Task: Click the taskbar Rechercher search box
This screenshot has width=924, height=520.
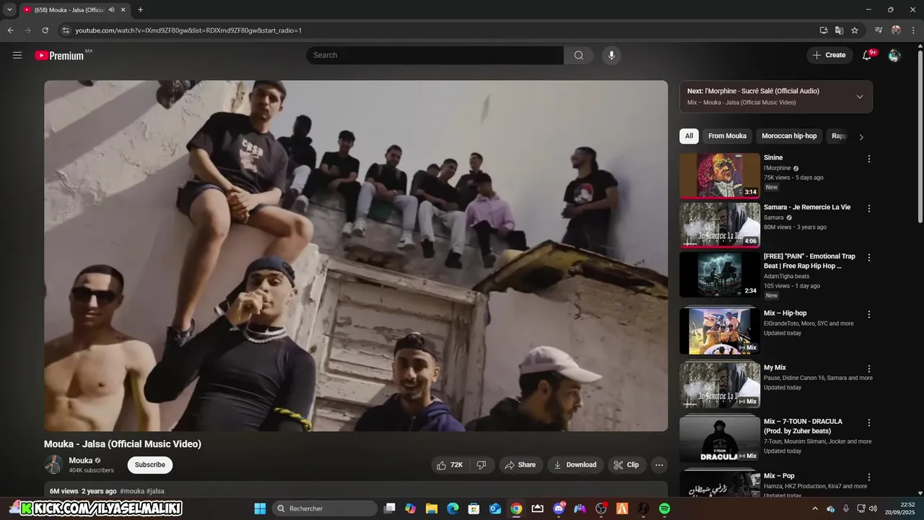Action: click(325, 508)
